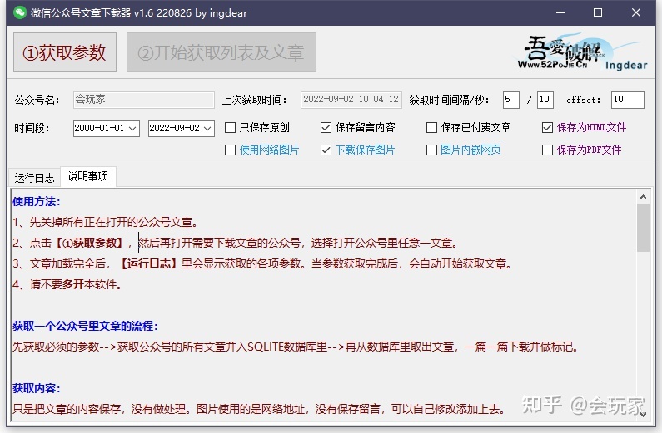Click the 上次获取时间 field

pos(351,100)
